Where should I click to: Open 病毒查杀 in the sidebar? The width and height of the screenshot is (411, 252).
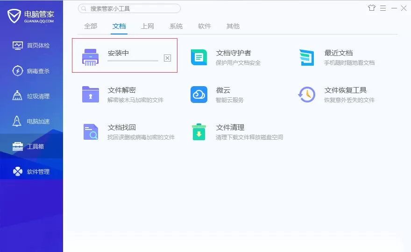click(31, 71)
